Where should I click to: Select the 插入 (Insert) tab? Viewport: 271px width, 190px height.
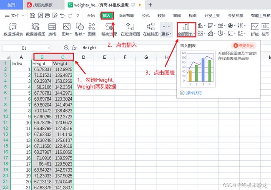point(106,15)
